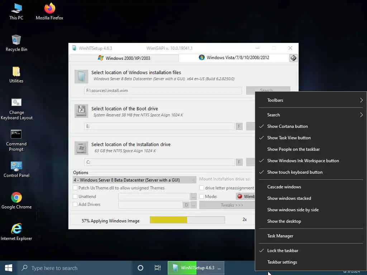Click the Boot drive E: field
This screenshot has width=367, height=275.
point(159,126)
